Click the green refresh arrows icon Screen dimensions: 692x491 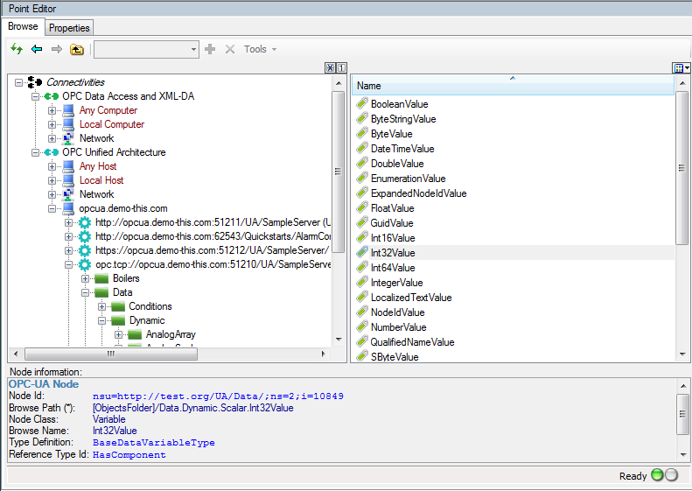tap(16, 49)
